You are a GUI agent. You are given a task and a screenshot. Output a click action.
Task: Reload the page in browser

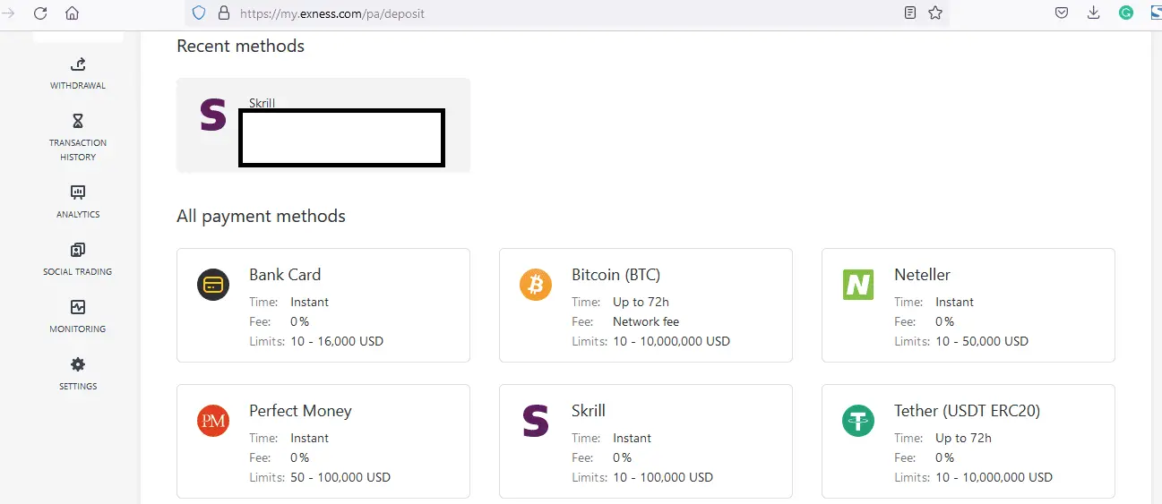coord(40,13)
